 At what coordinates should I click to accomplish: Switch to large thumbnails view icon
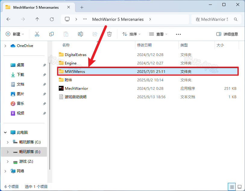[240, 186]
